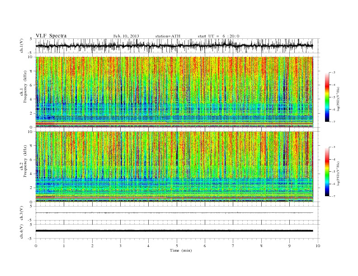The height and width of the screenshot is (276, 358).
Task: Click the "start UT = 6 :20: 0" text
Action: point(218,36)
